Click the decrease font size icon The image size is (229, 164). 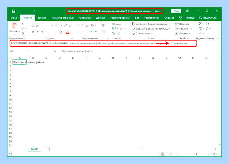[x=70, y=25]
